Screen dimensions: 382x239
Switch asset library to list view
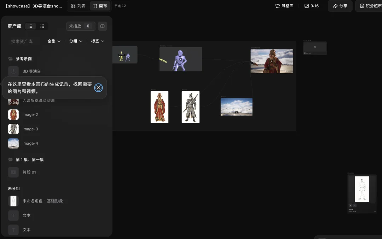coord(30,26)
